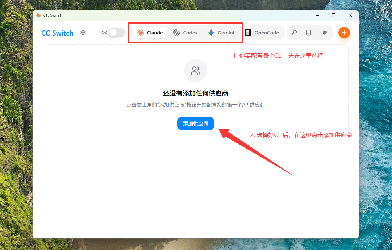The width and height of the screenshot is (392, 250).
Task: Click the empty-state description text line
Action: click(x=196, y=105)
